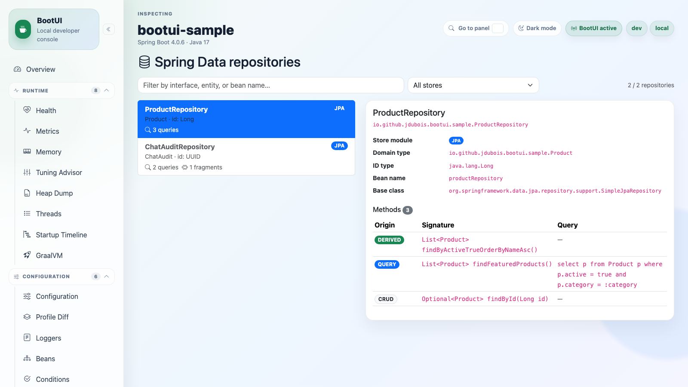The height and width of the screenshot is (387, 688).
Task: Click the Heap Dump file icon
Action: (x=27, y=193)
